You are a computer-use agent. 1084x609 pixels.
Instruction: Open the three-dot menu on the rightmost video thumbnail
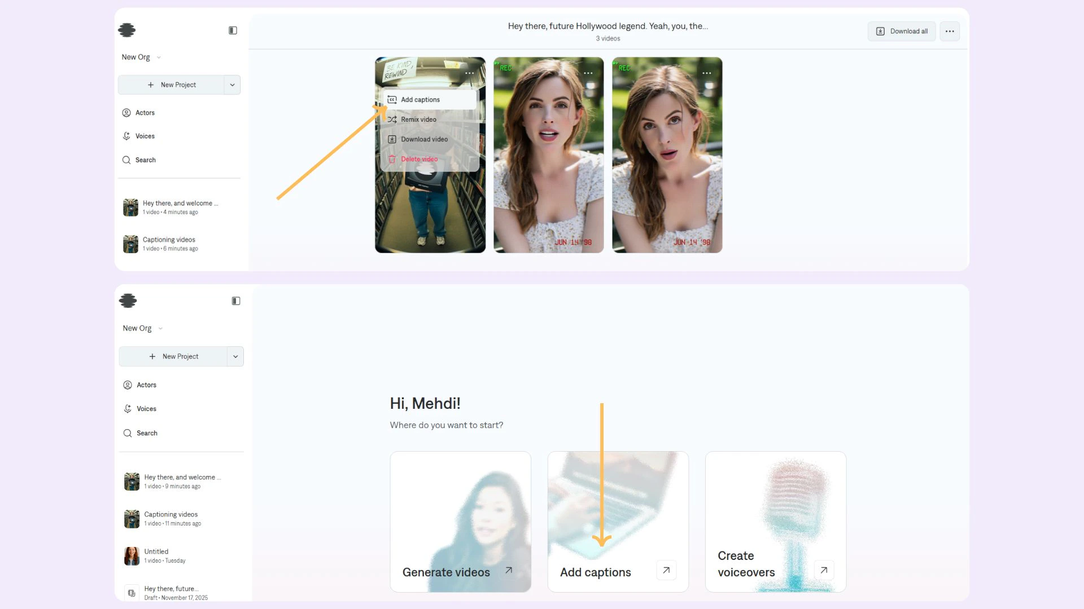coord(707,73)
